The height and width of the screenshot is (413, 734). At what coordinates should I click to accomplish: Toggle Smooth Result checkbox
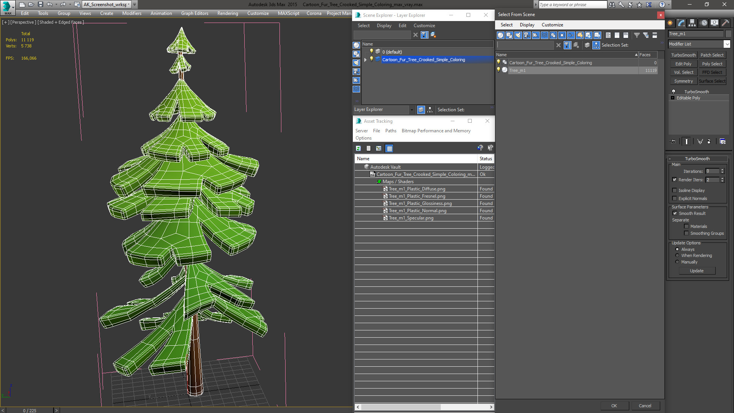675,213
